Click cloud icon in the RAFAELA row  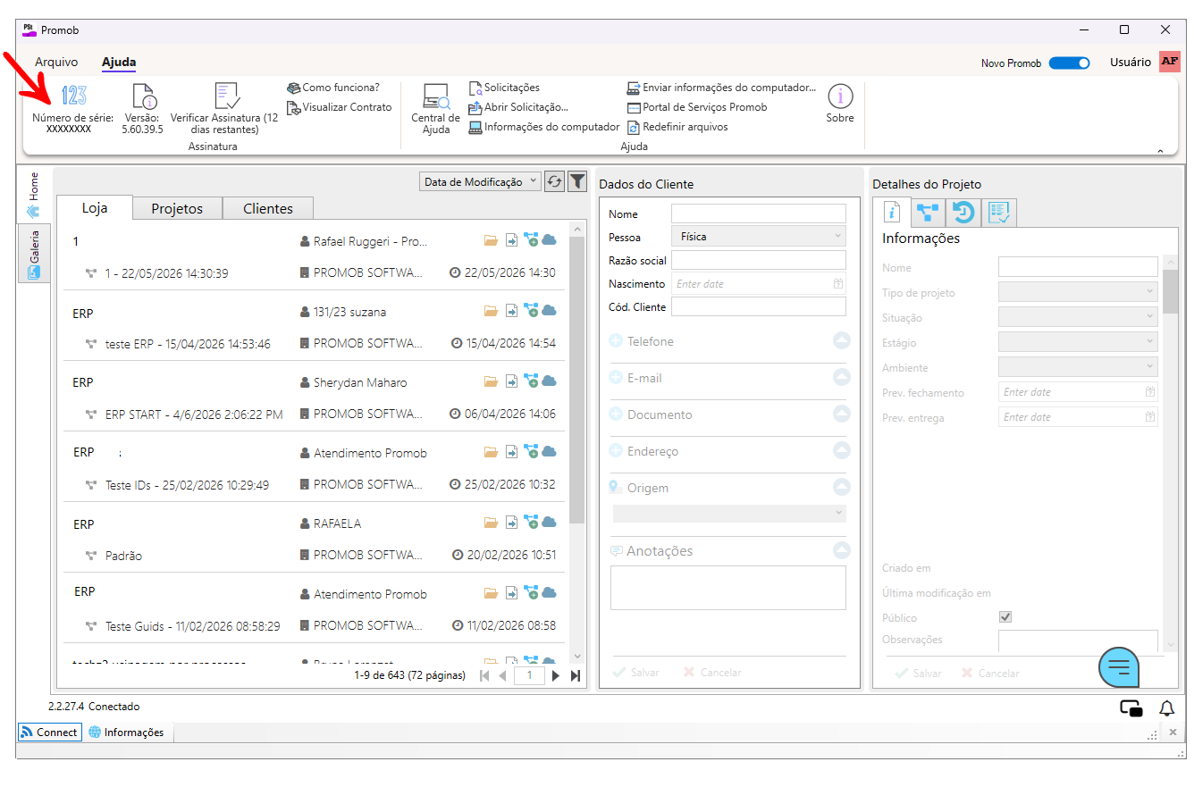[x=550, y=522]
